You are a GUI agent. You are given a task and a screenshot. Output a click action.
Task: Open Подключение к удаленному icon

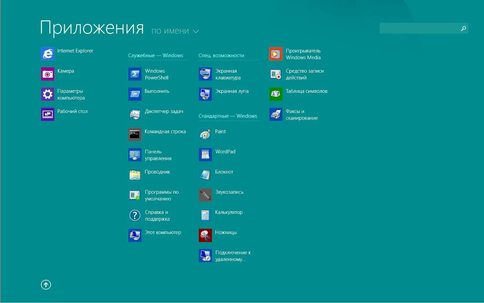205,256
